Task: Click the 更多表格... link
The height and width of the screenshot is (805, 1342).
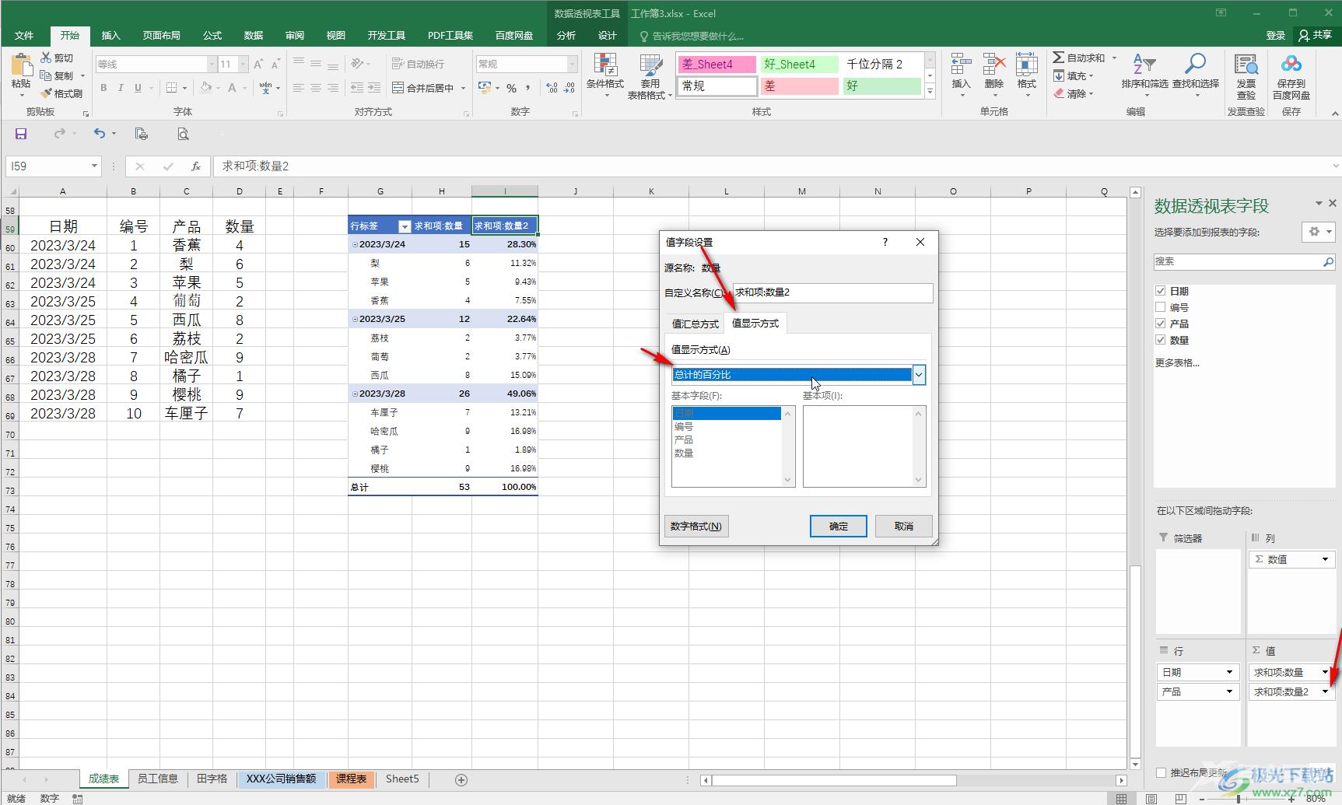Action: [1177, 362]
